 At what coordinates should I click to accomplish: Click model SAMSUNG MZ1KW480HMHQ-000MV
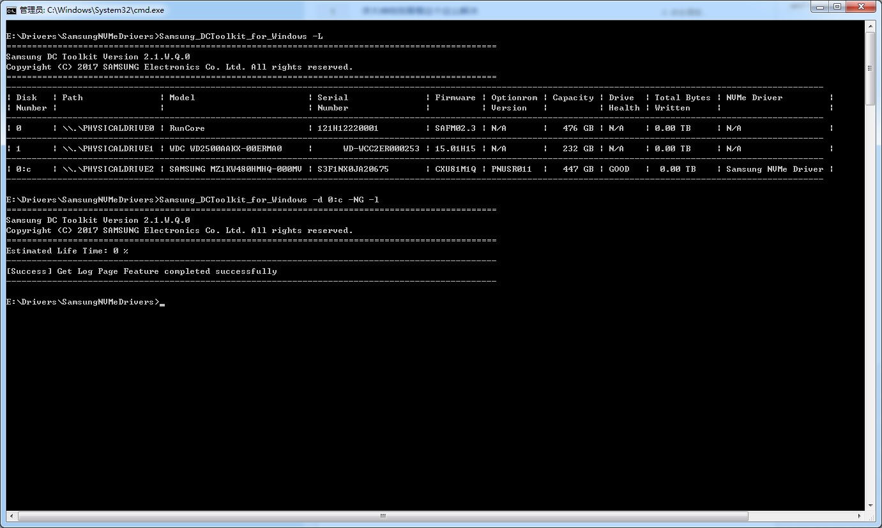point(236,169)
